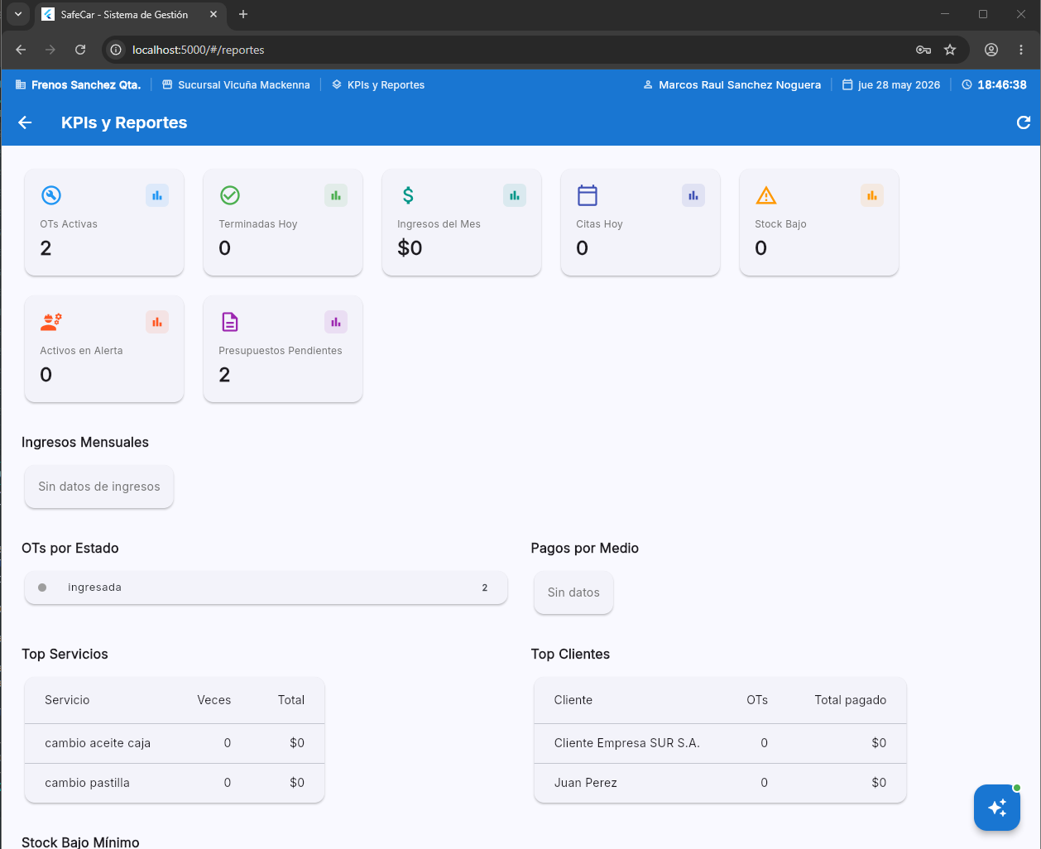Open the browser profile avatar
1041x849 pixels.
[x=991, y=50]
